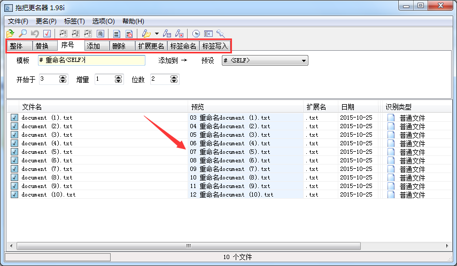Viewport: 457px width, 266px height.
Task: Sort by the 识别类型 column header
Action: pos(417,107)
